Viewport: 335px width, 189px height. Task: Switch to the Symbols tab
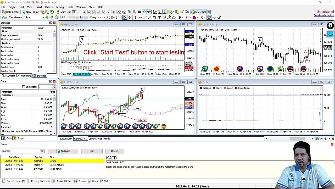click(9, 76)
